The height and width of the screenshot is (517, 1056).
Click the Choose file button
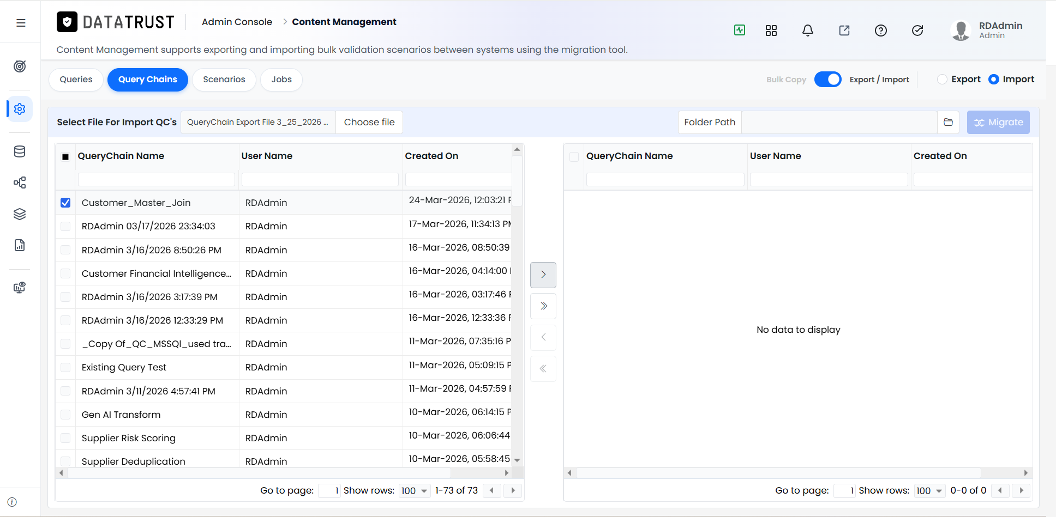pyautogui.click(x=369, y=122)
